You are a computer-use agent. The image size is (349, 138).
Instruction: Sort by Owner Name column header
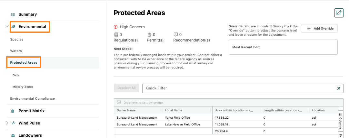[126, 110]
